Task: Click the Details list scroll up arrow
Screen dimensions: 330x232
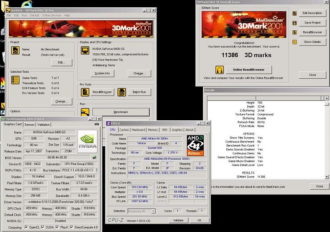Action: (x=327, y=98)
